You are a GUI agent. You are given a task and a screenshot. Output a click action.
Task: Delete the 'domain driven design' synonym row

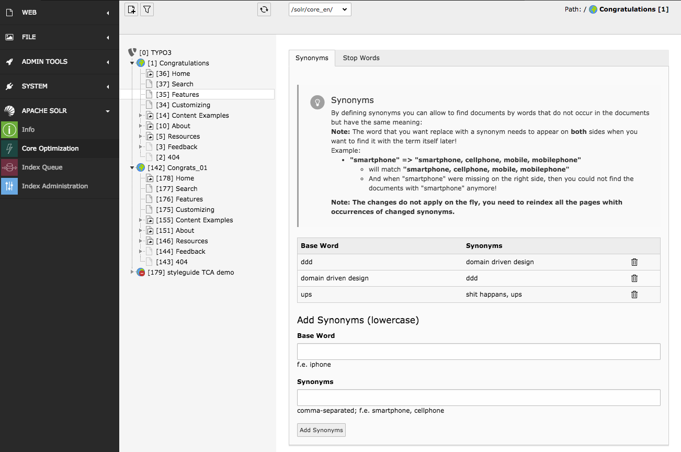[634, 278]
